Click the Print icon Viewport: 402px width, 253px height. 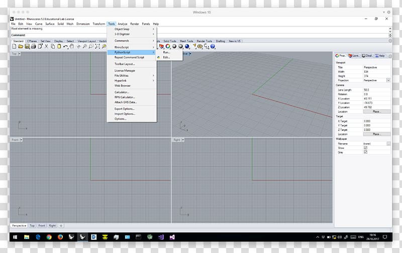pos(33,46)
